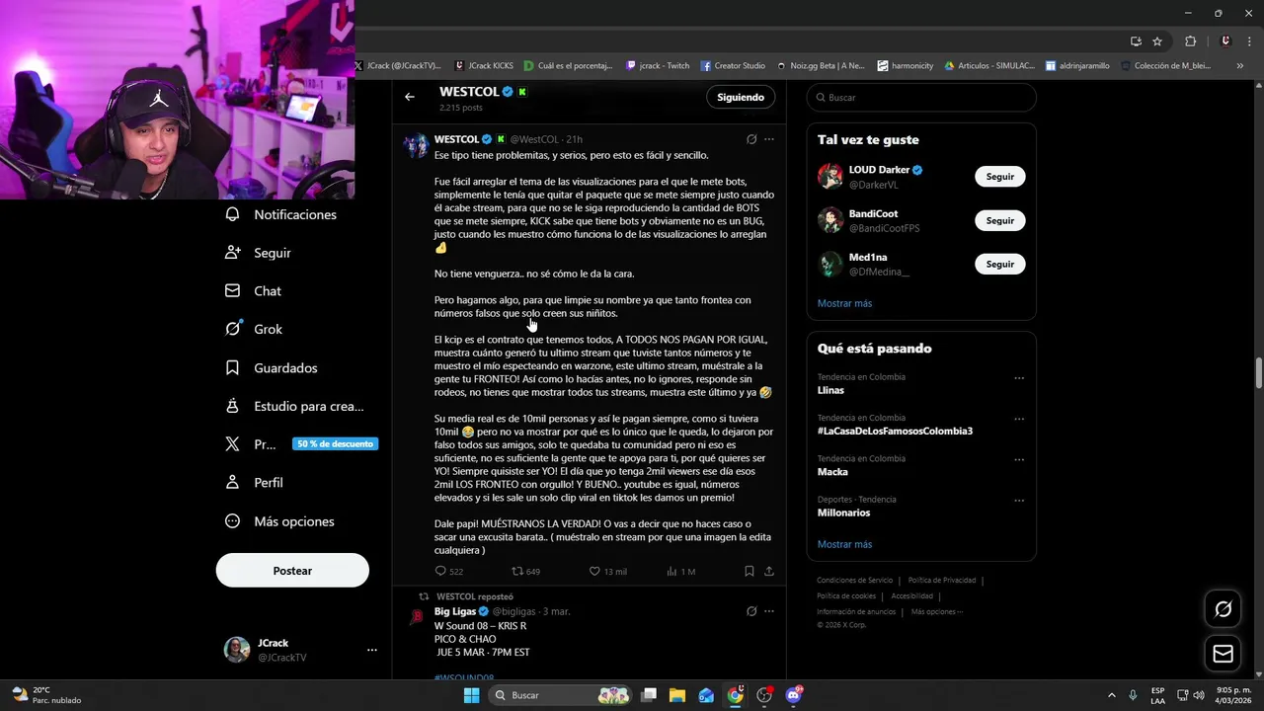This screenshot has height=711, width=1264.
Task: Open account menu dots beside JCrack
Action: 372,650
